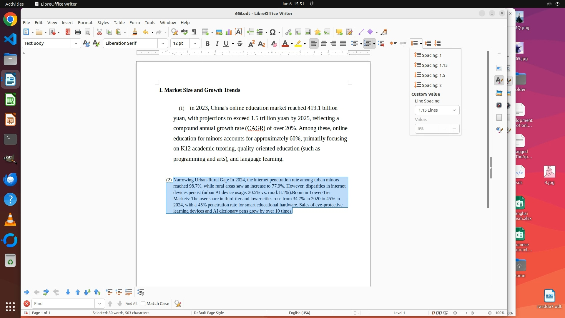Screen dimensions: 565x318
Task: Click the Export as PDF icon
Action: (68, 32)
